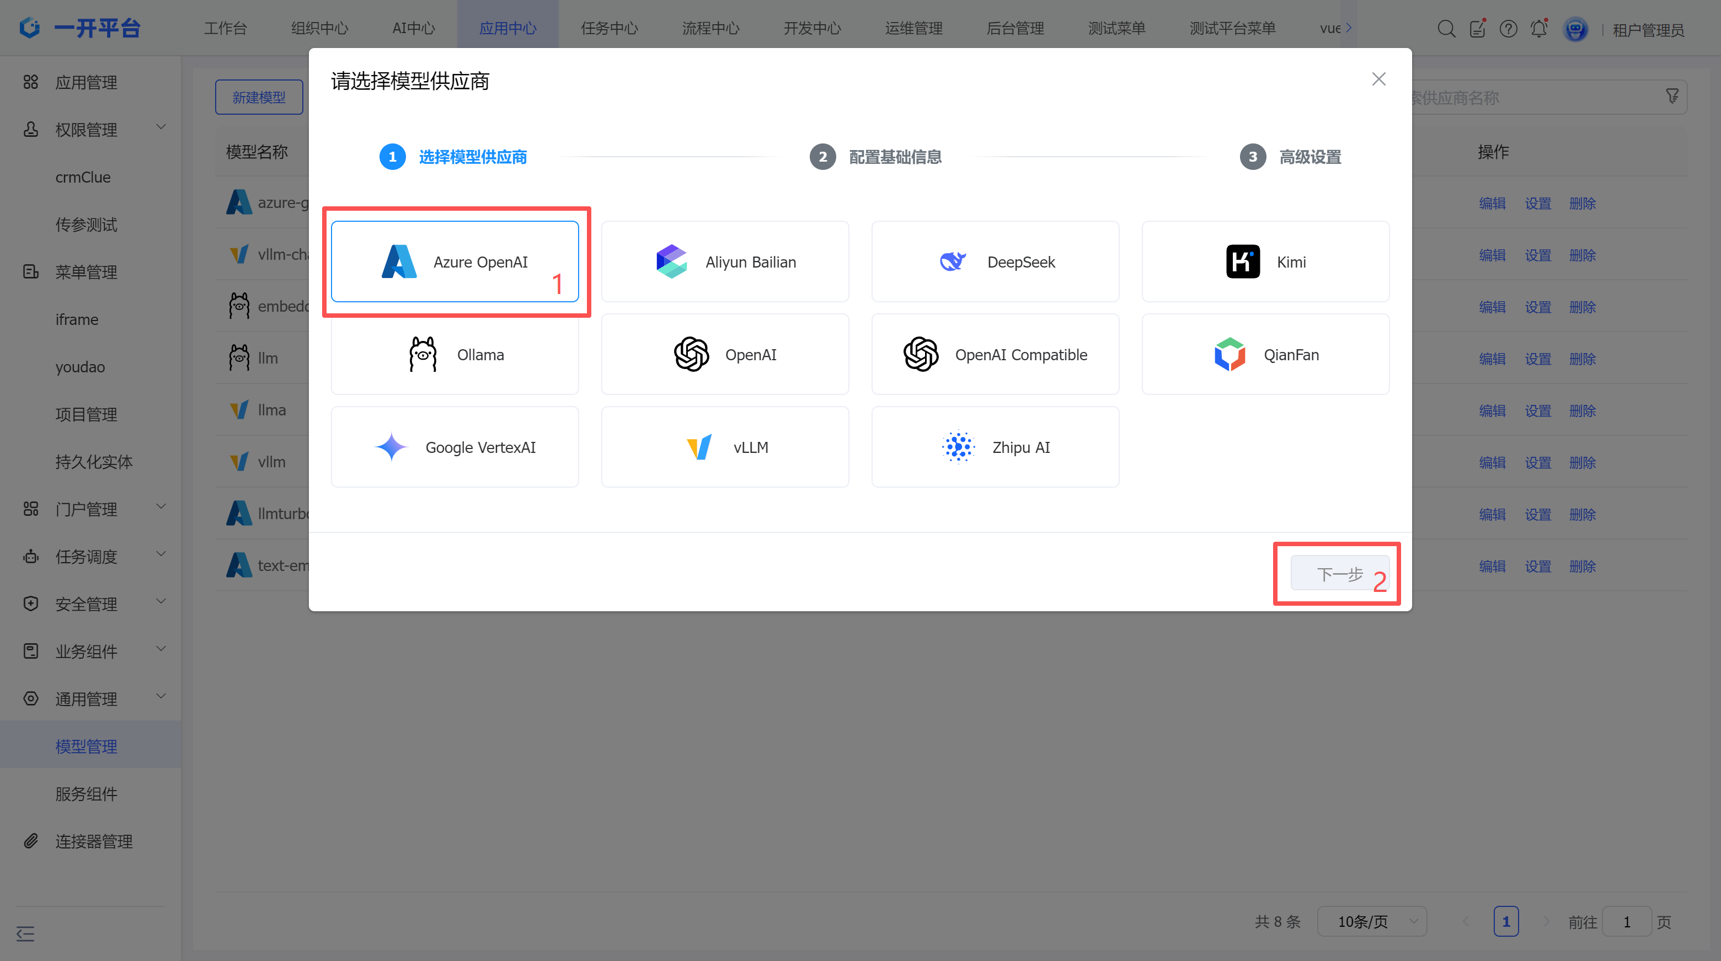Close the provider selection dialog
Viewport: 1721px width, 961px height.
[1378, 79]
